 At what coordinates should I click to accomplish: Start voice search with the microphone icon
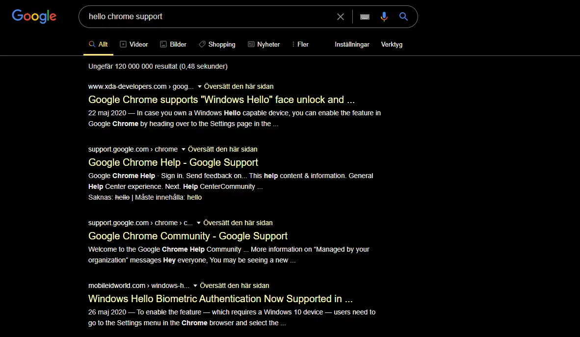(x=384, y=17)
